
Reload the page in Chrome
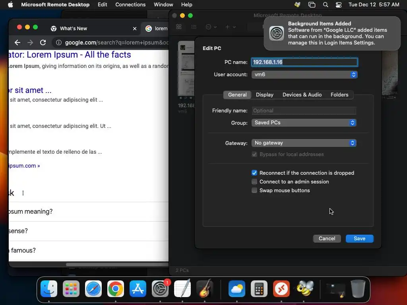pos(43,42)
